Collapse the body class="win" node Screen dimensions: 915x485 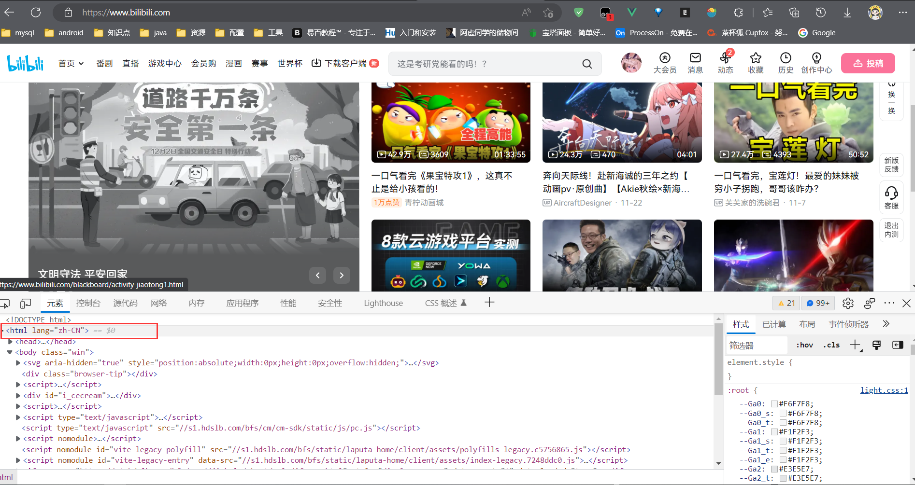coord(10,352)
